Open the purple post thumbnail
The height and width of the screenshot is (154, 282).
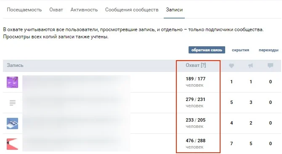pyautogui.click(x=12, y=82)
